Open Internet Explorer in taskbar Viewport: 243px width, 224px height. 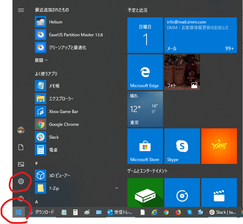point(154,212)
